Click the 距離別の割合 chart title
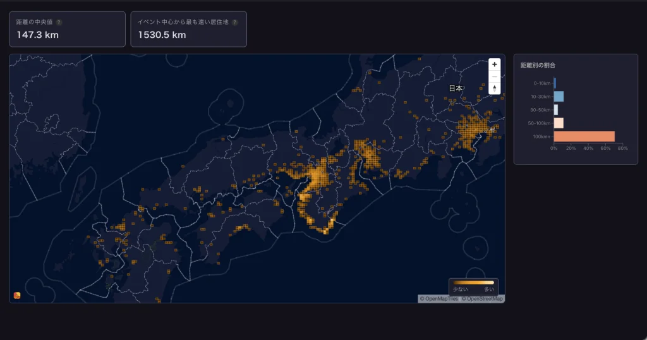This screenshot has width=647, height=340. (x=538, y=65)
